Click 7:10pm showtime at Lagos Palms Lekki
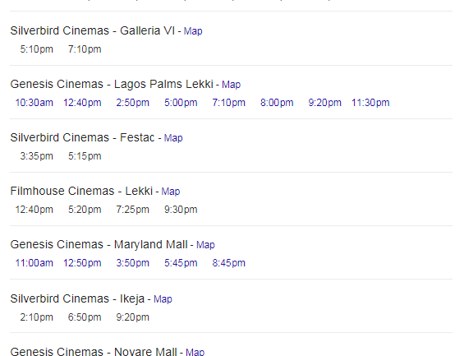 coord(229,103)
